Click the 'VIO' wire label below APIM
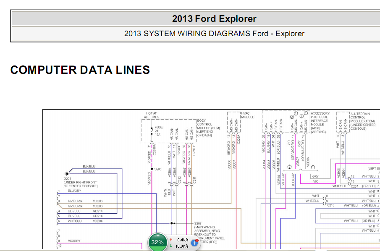This screenshot has width=380, height=251. (x=315, y=181)
